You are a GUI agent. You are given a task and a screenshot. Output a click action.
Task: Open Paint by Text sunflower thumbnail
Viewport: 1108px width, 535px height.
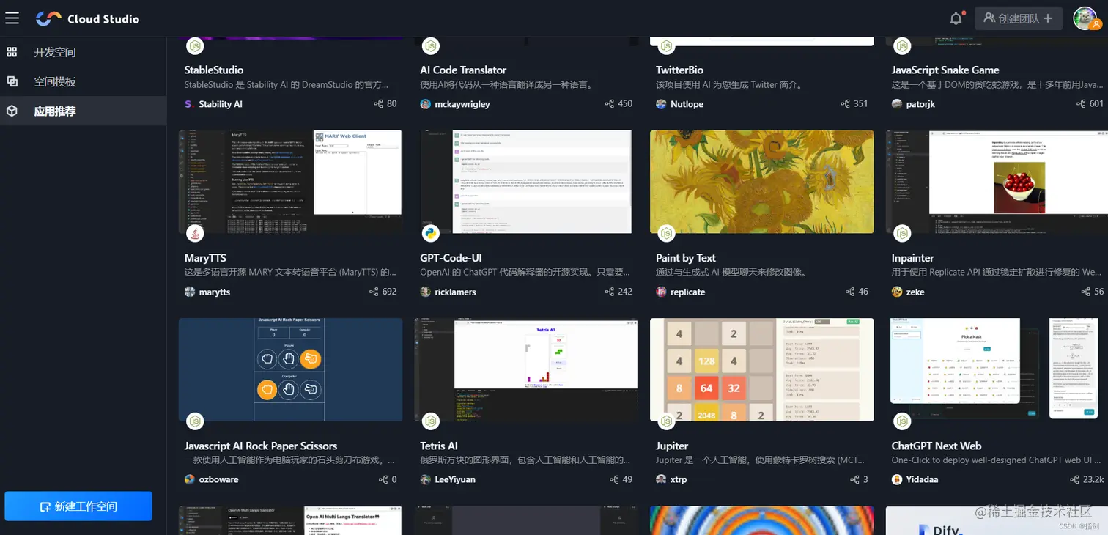click(762, 182)
